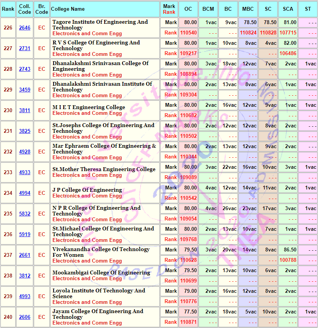Open Mookambigai college code 3812
This screenshot has width=318, height=328.
[25, 276]
